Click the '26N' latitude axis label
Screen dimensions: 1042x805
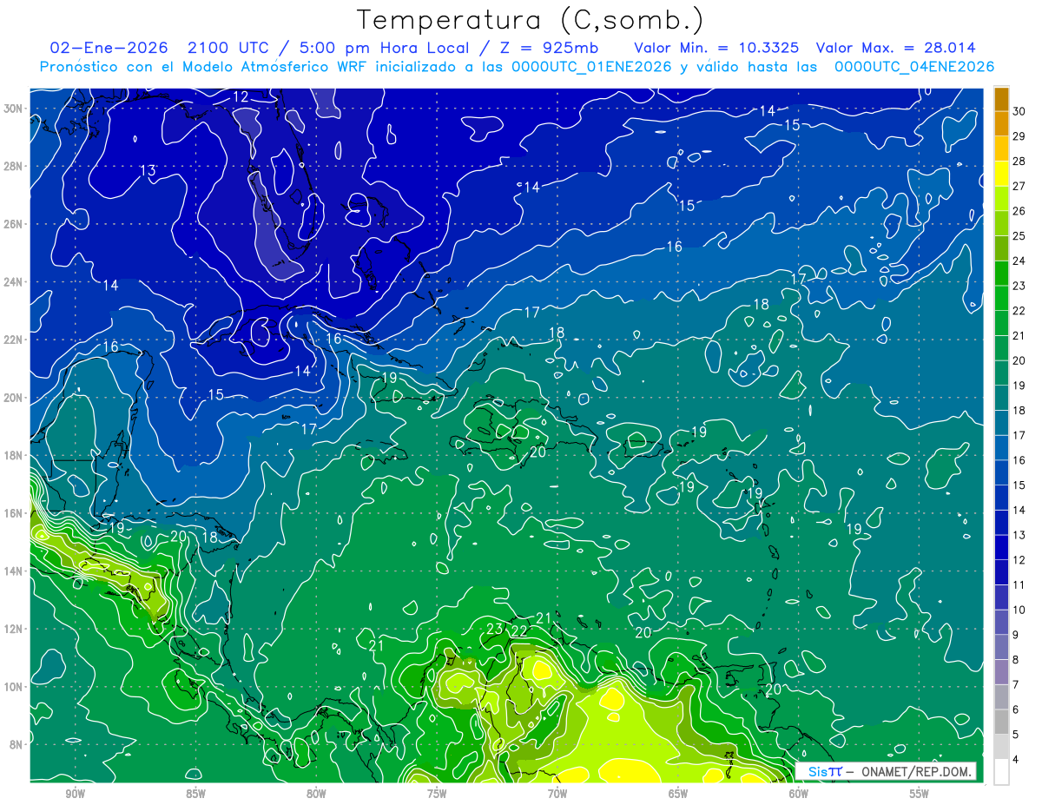pos(13,224)
